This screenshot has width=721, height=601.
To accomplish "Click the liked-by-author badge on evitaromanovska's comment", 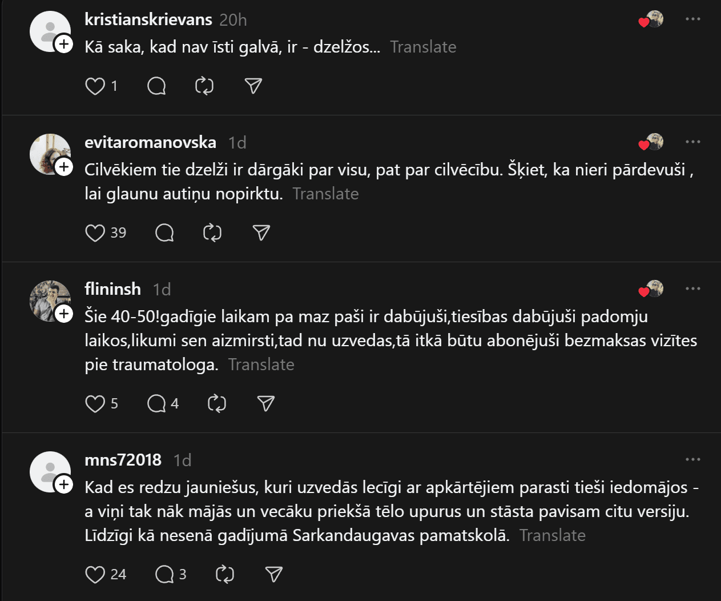I will pos(651,142).
